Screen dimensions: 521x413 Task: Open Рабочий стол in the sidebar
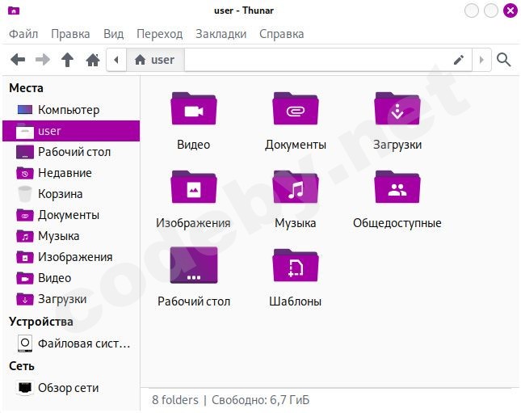[71, 152]
